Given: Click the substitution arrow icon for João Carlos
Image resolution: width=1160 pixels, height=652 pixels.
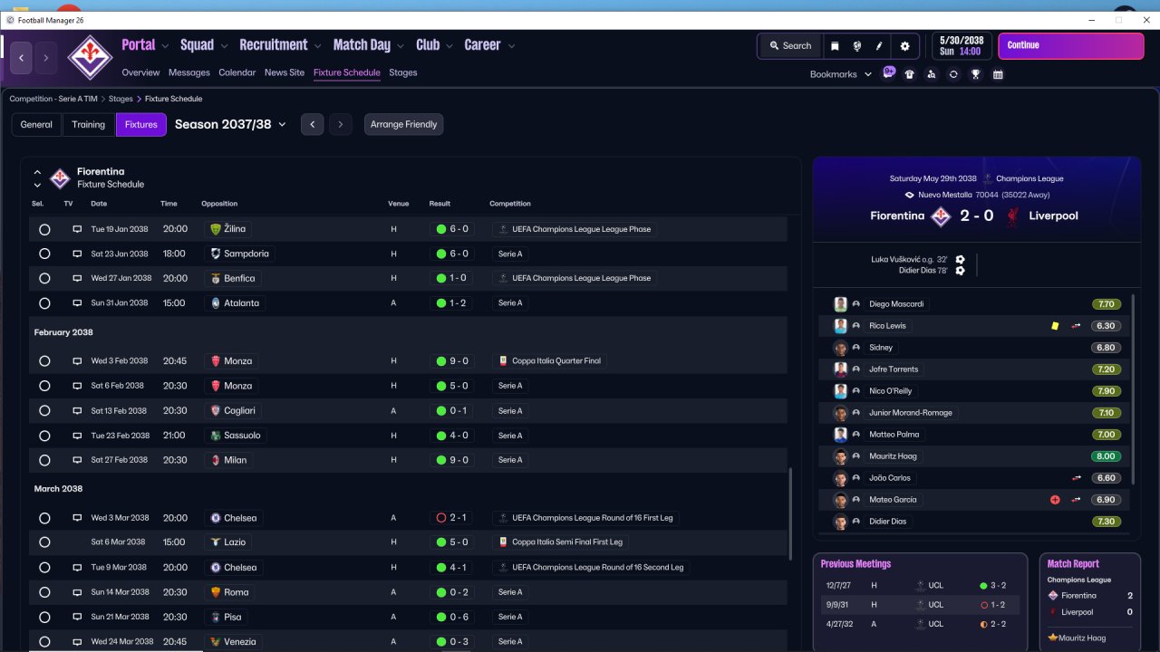Looking at the screenshot, I should [1077, 478].
